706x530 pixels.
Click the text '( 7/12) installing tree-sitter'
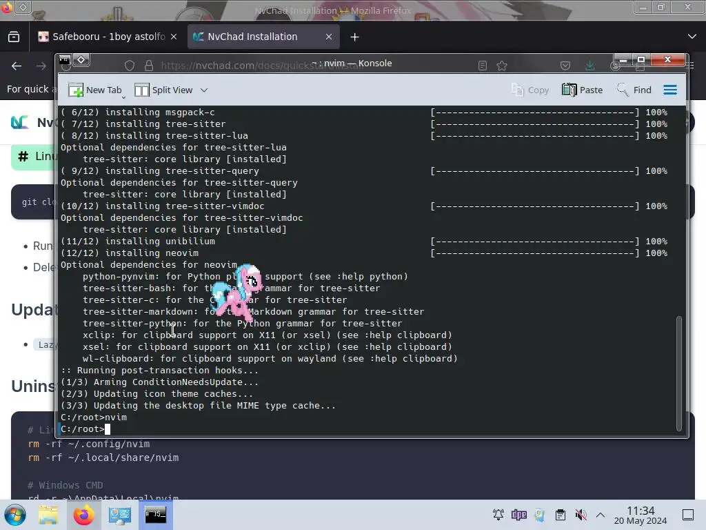click(143, 124)
